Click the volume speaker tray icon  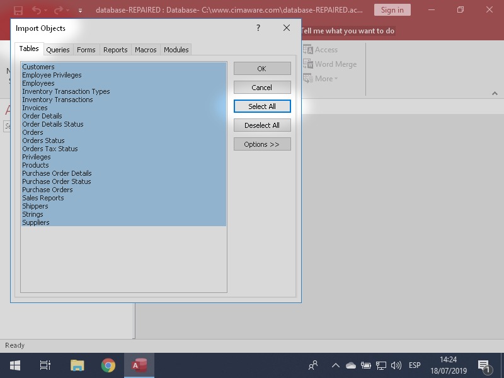396,365
